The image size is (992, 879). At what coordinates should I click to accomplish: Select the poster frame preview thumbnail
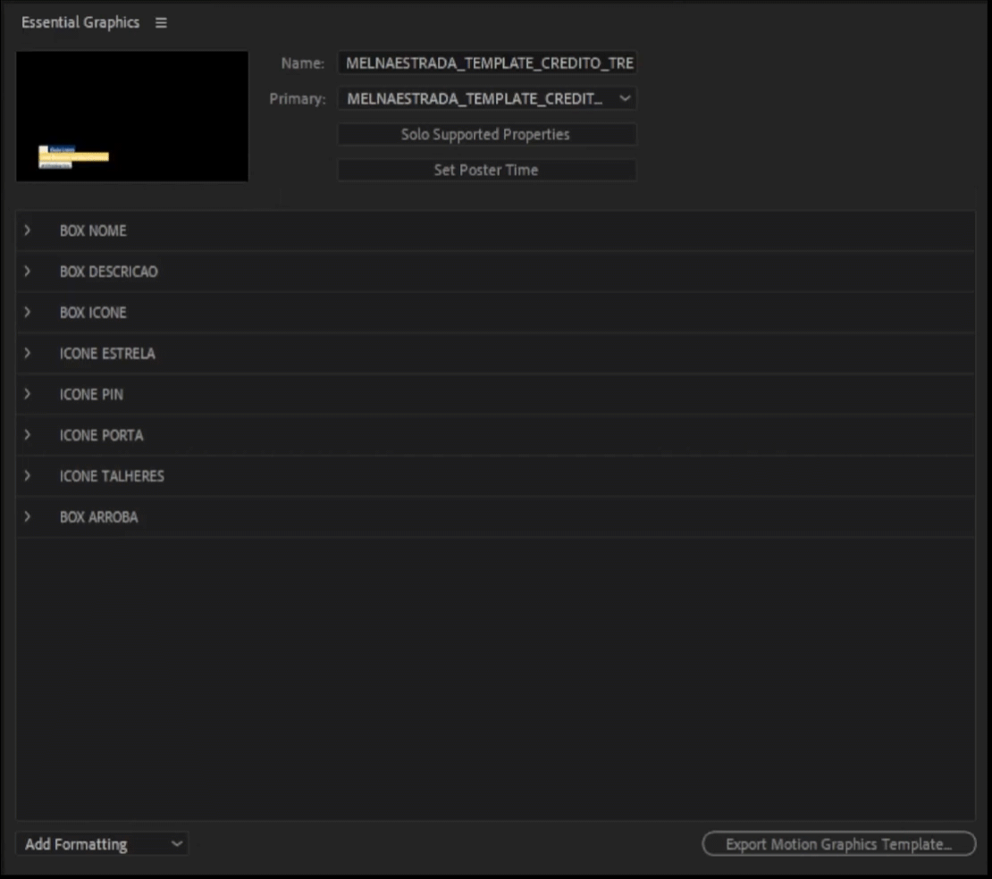click(x=132, y=116)
